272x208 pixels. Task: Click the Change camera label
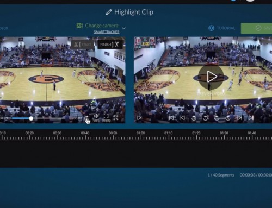tap(102, 26)
